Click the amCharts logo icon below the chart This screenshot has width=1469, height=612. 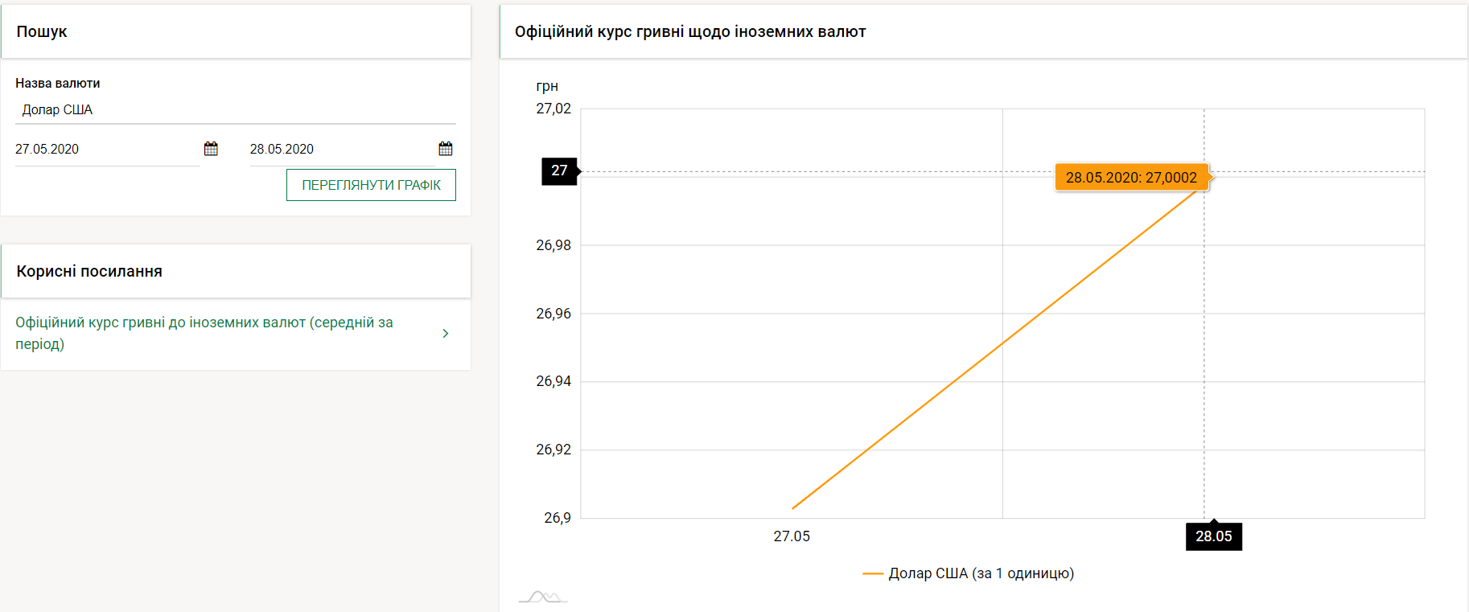(x=543, y=597)
